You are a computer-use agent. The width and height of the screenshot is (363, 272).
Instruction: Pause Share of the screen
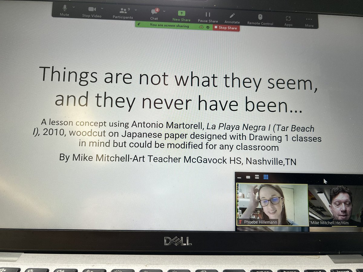[208, 17]
